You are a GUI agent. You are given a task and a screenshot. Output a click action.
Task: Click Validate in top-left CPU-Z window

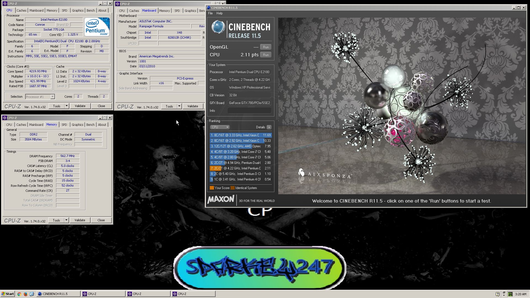(x=80, y=106)
